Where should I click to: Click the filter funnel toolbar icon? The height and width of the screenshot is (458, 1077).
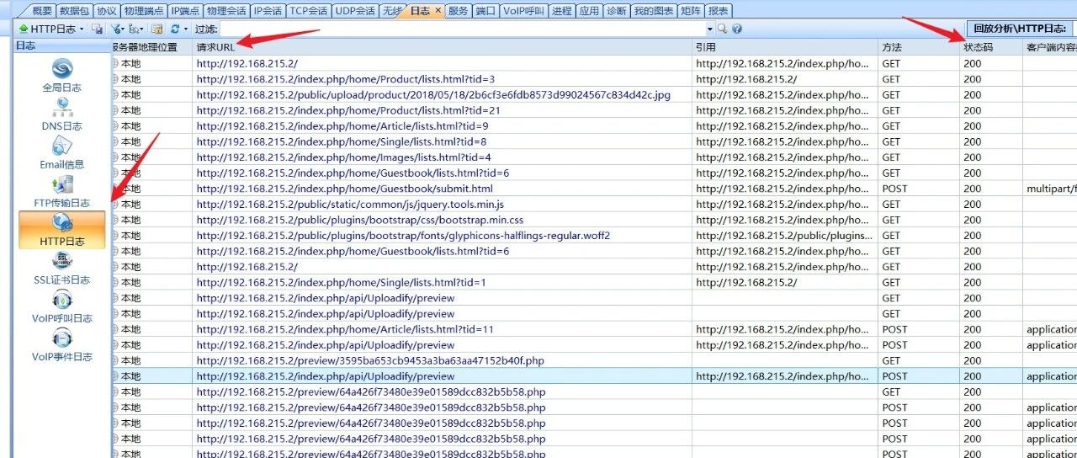(x=115, y=29)
